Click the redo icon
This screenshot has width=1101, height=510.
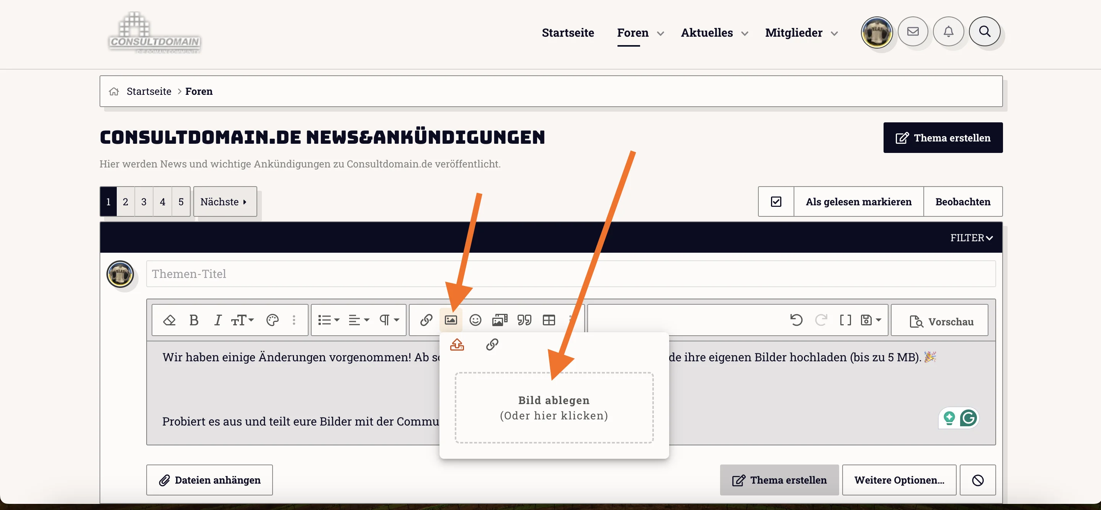(821, 320)
